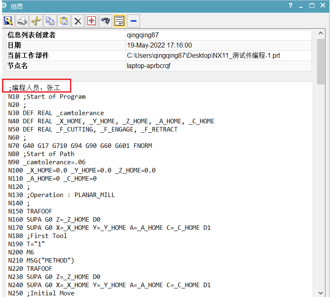Click line N150 TRAFOOF
Screen dimensions: 332x297
click(30, 211)
